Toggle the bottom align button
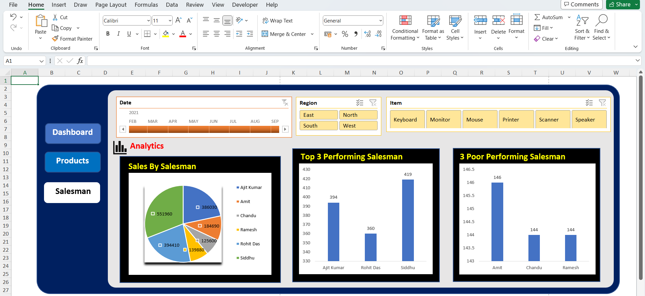The width and height of the screenshot is (645, 296). pos(227,20)
